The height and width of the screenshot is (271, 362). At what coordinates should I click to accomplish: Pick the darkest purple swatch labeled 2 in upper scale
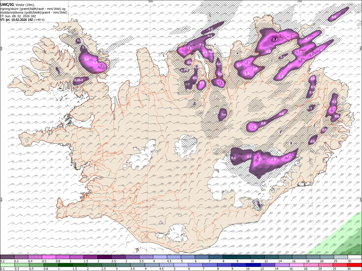coord(104,257)
